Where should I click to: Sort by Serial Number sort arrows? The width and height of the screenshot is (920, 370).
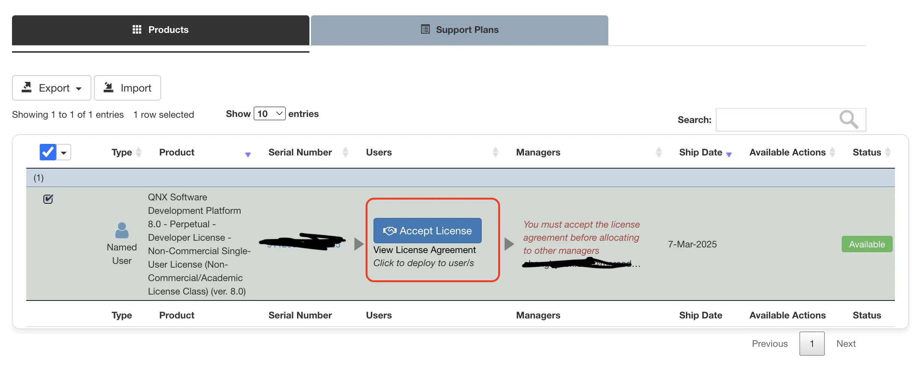click(x=345, y=152)
